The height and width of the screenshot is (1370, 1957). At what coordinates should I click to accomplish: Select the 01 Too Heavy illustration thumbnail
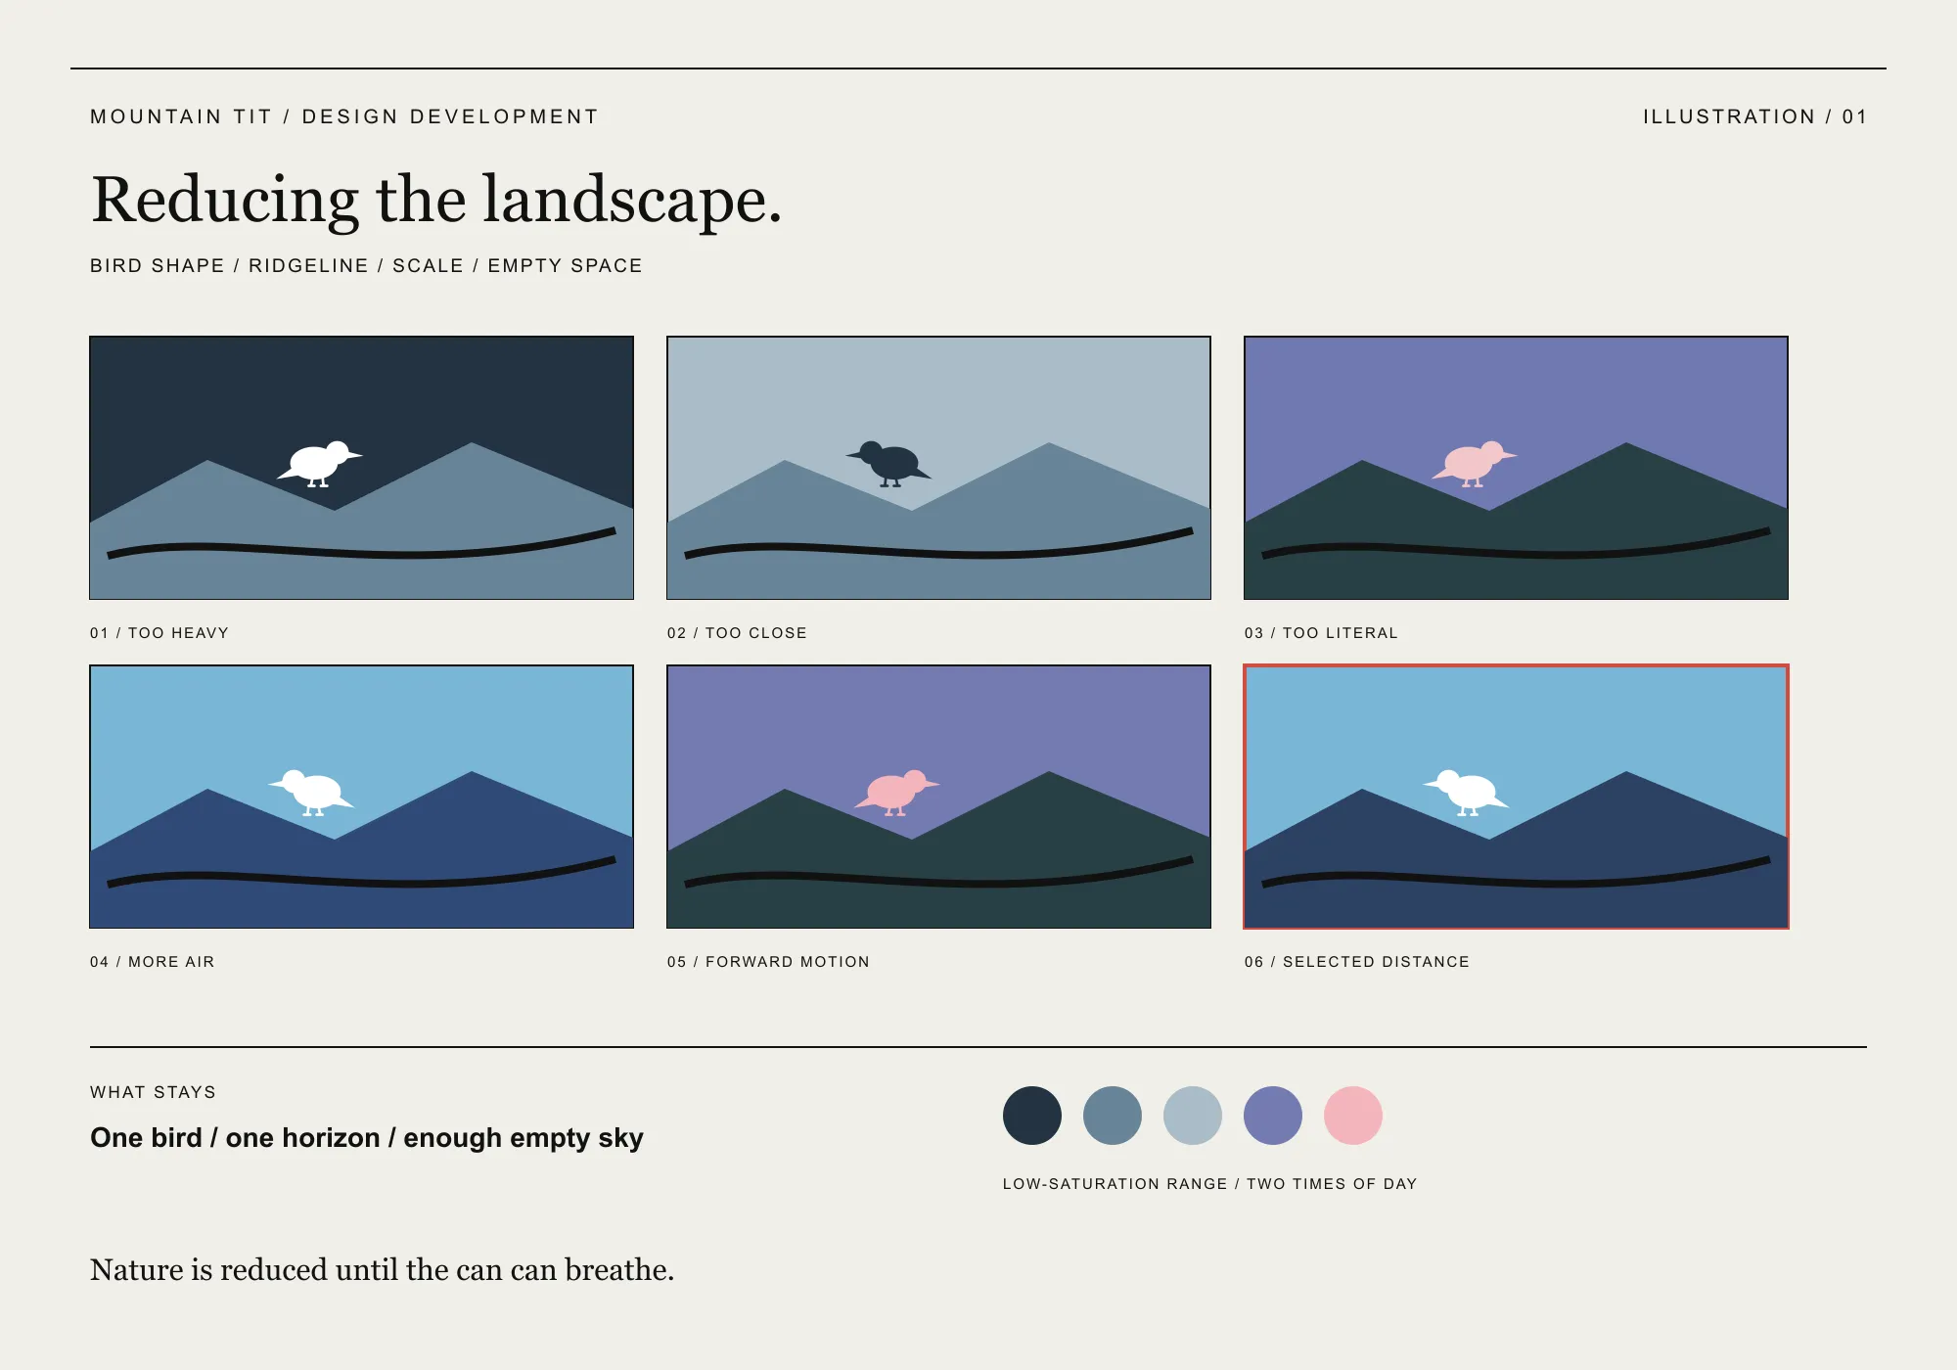tap(361, 468)
